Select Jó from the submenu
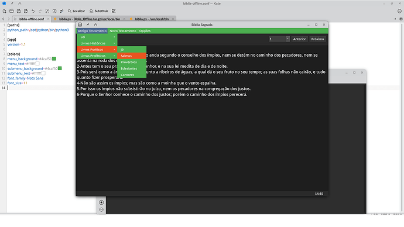404x227 pixels. coord(132,50)
